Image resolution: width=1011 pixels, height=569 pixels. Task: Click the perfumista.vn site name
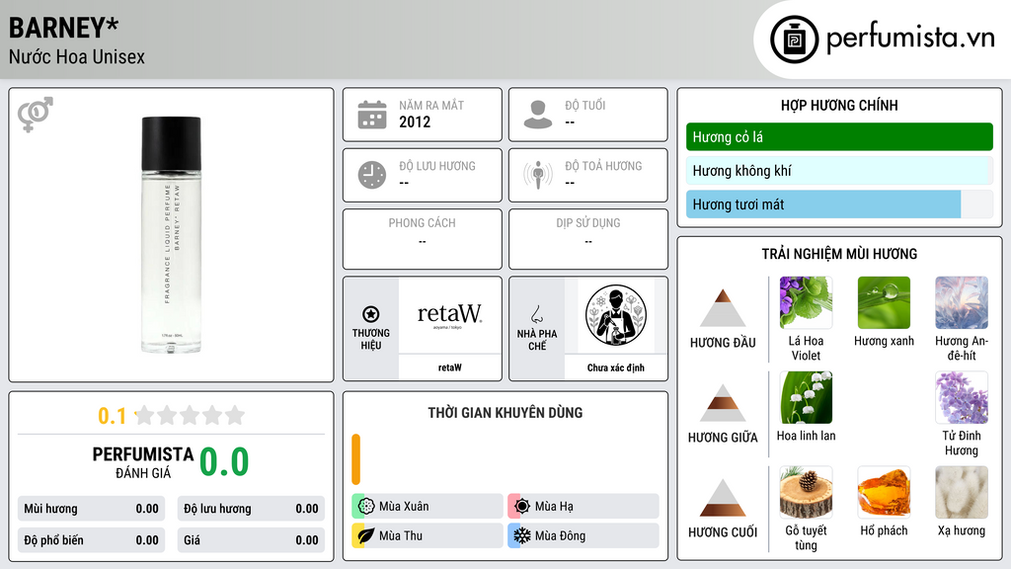click(x=910, y=39)
